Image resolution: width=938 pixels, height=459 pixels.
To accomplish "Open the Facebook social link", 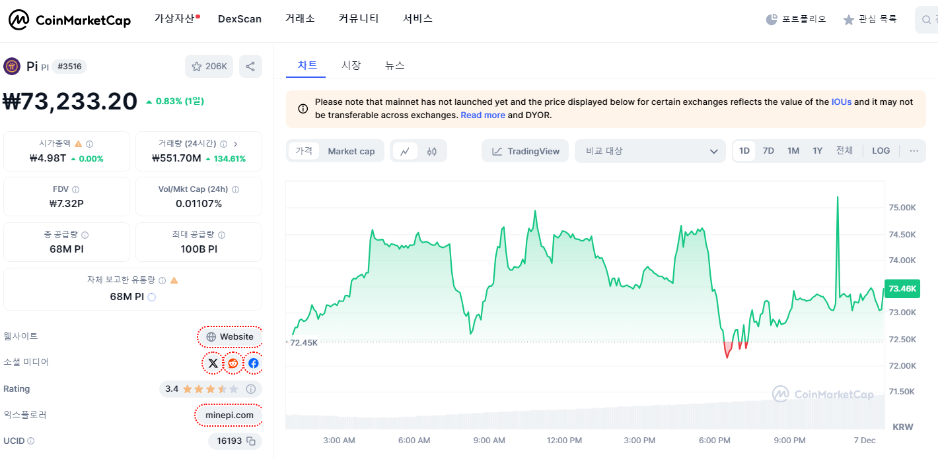I will point(254,363).
